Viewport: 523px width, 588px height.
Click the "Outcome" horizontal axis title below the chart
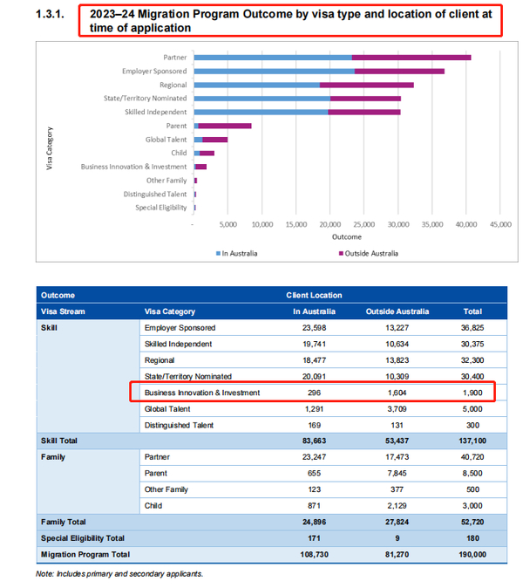347,237
